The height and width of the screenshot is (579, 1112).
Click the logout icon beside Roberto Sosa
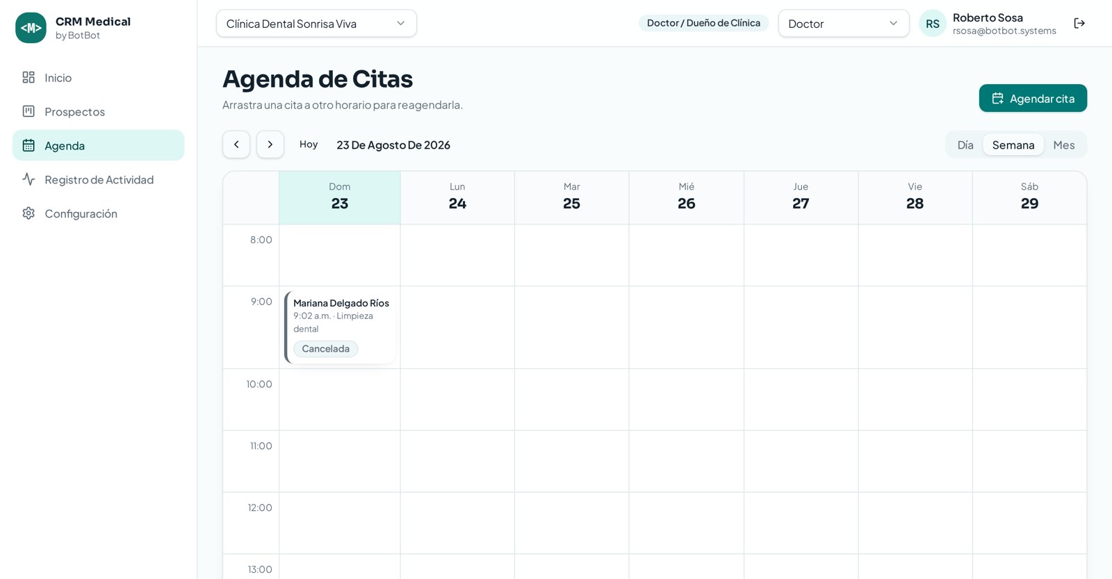[1079, 24]
